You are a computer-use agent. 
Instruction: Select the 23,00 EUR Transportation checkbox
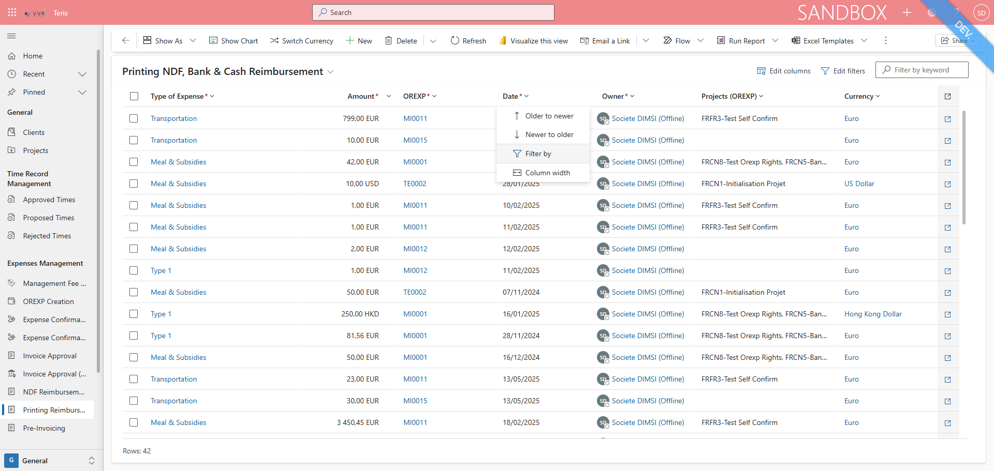coord(134,379)
